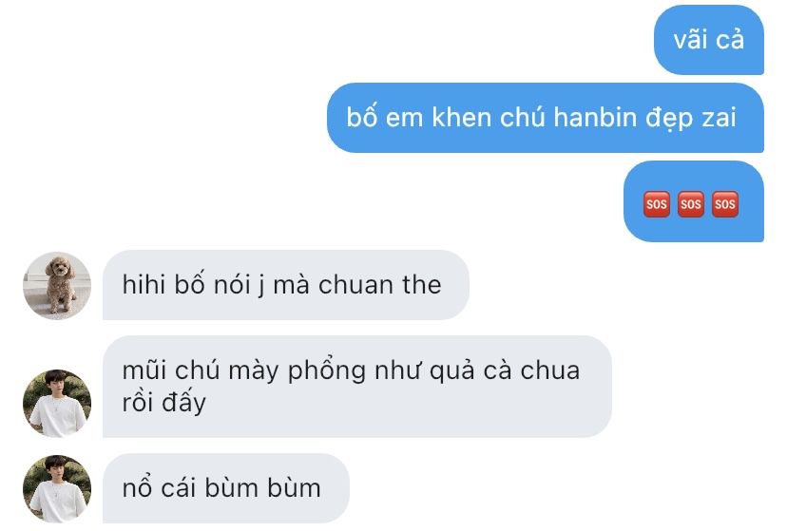Select the 'hihi bố nói j mà chuan the' message

(x=286, y=285)
